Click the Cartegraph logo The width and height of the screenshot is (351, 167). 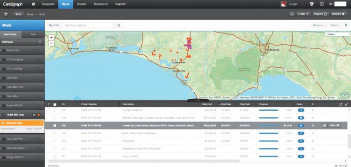[x=13, y=4]
